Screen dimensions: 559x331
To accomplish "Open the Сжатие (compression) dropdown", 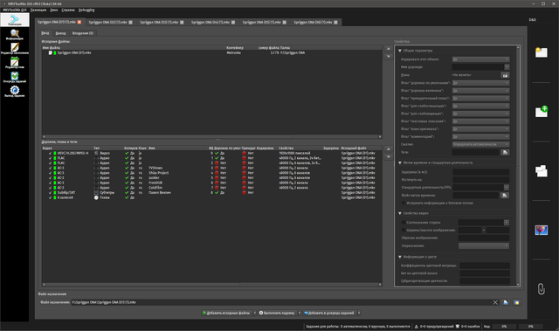I will point(480,144).
